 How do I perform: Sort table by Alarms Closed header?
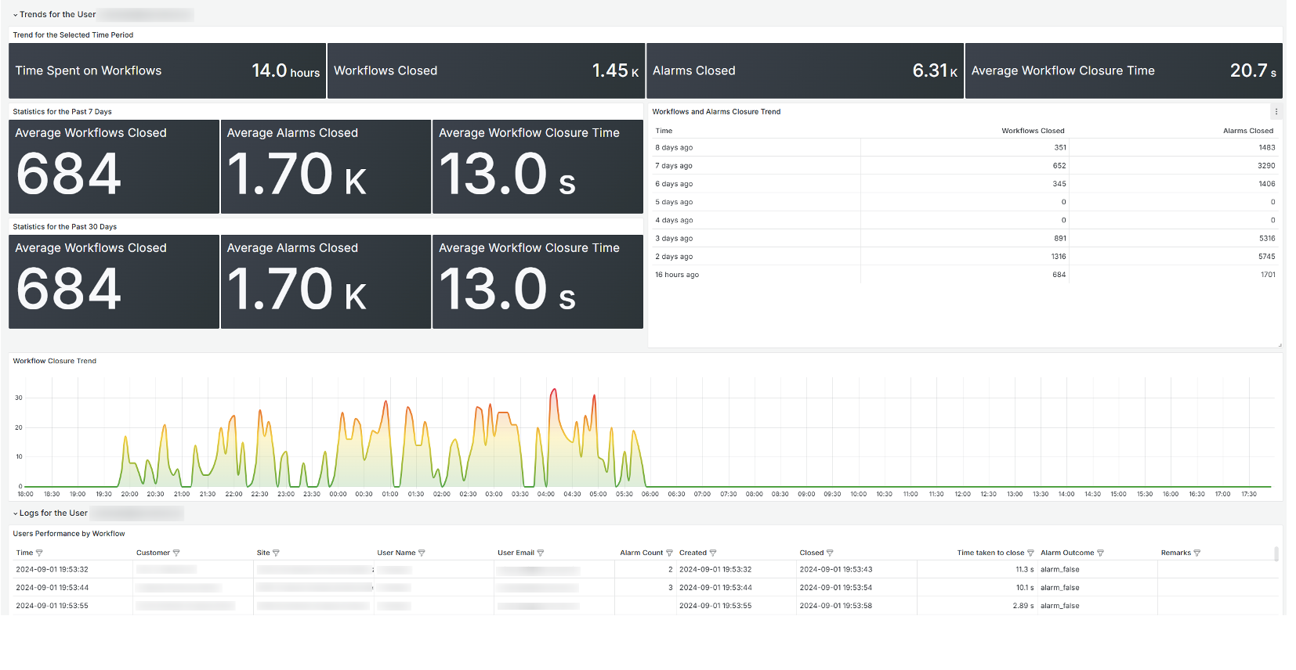coord(1247,131)
